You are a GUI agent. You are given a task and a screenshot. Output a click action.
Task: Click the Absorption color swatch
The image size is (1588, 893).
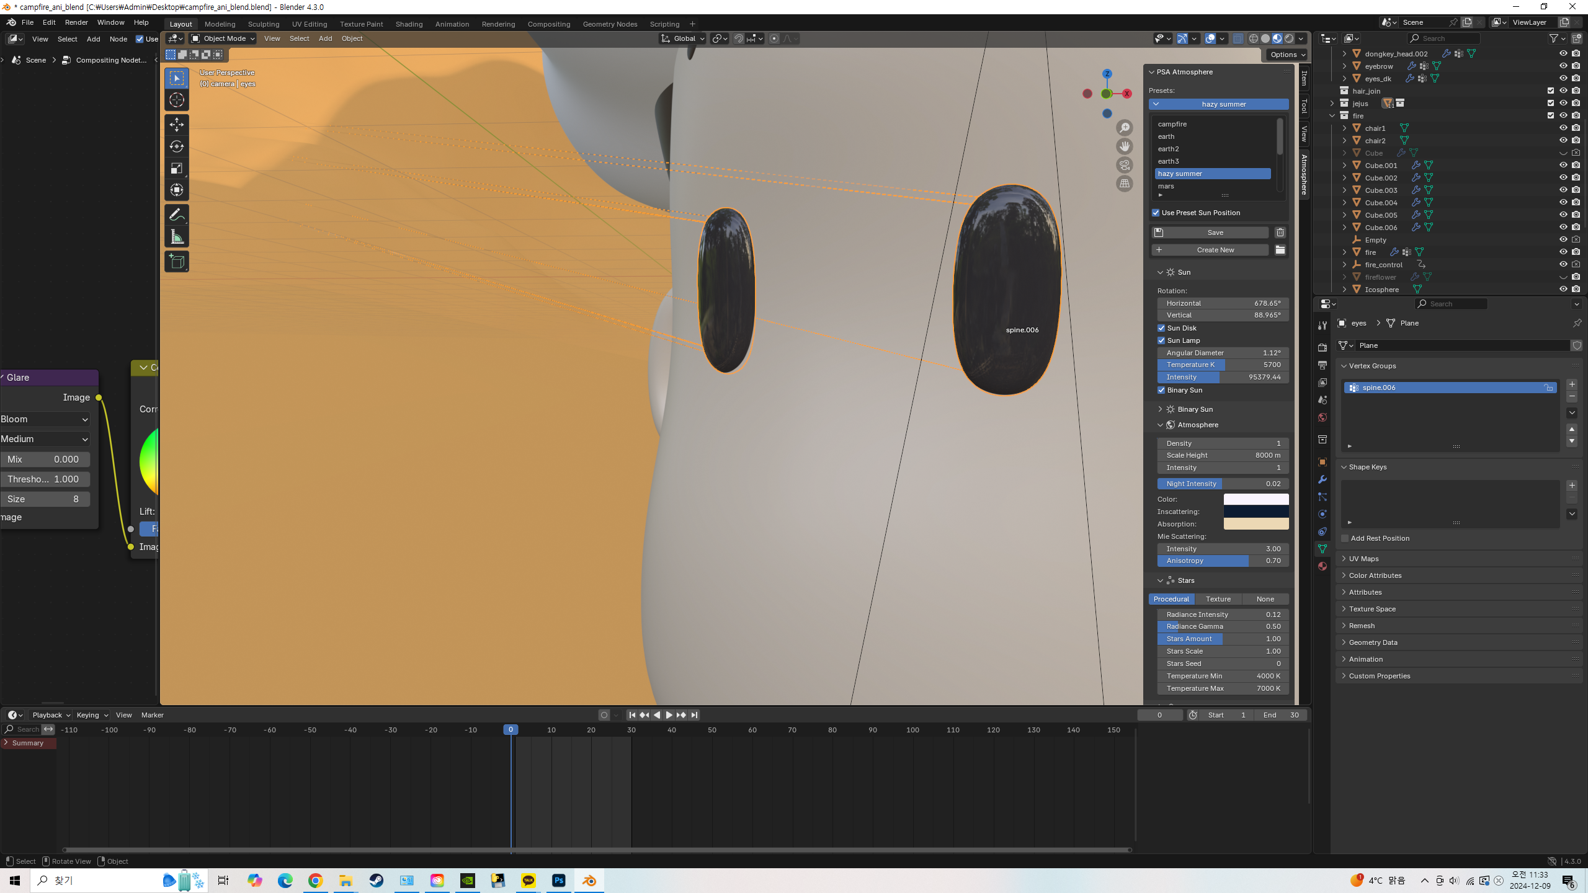coord(1256,524)
